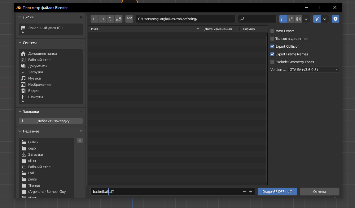Open the display settings dropdown arrow
Viewport: 355px width, 208px height.
pyautogui.click(x=306, y=19)
